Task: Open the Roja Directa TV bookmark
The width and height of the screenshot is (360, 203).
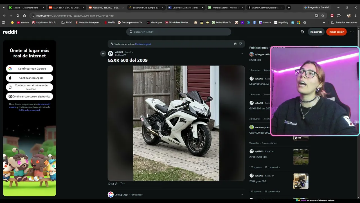Action: (45, 23)
